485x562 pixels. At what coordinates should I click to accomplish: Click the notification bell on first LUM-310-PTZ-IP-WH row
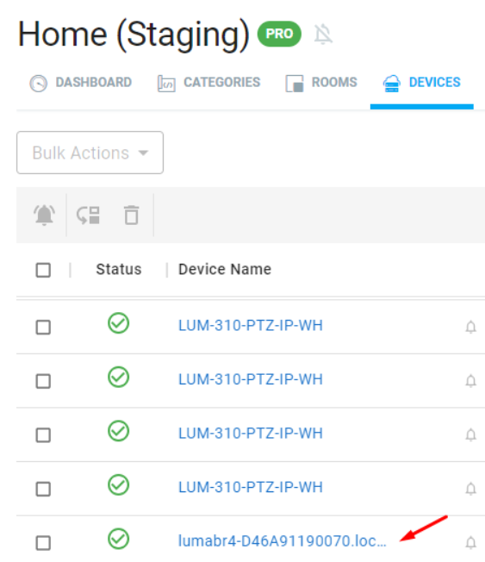tap(470, 327)
